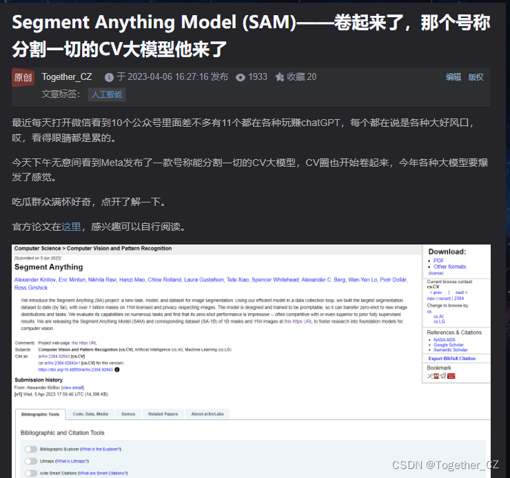Click the Reddit bookmark icon in the arXiv screenshot
This screenshot has width=510, height=478.
(443, 376)
